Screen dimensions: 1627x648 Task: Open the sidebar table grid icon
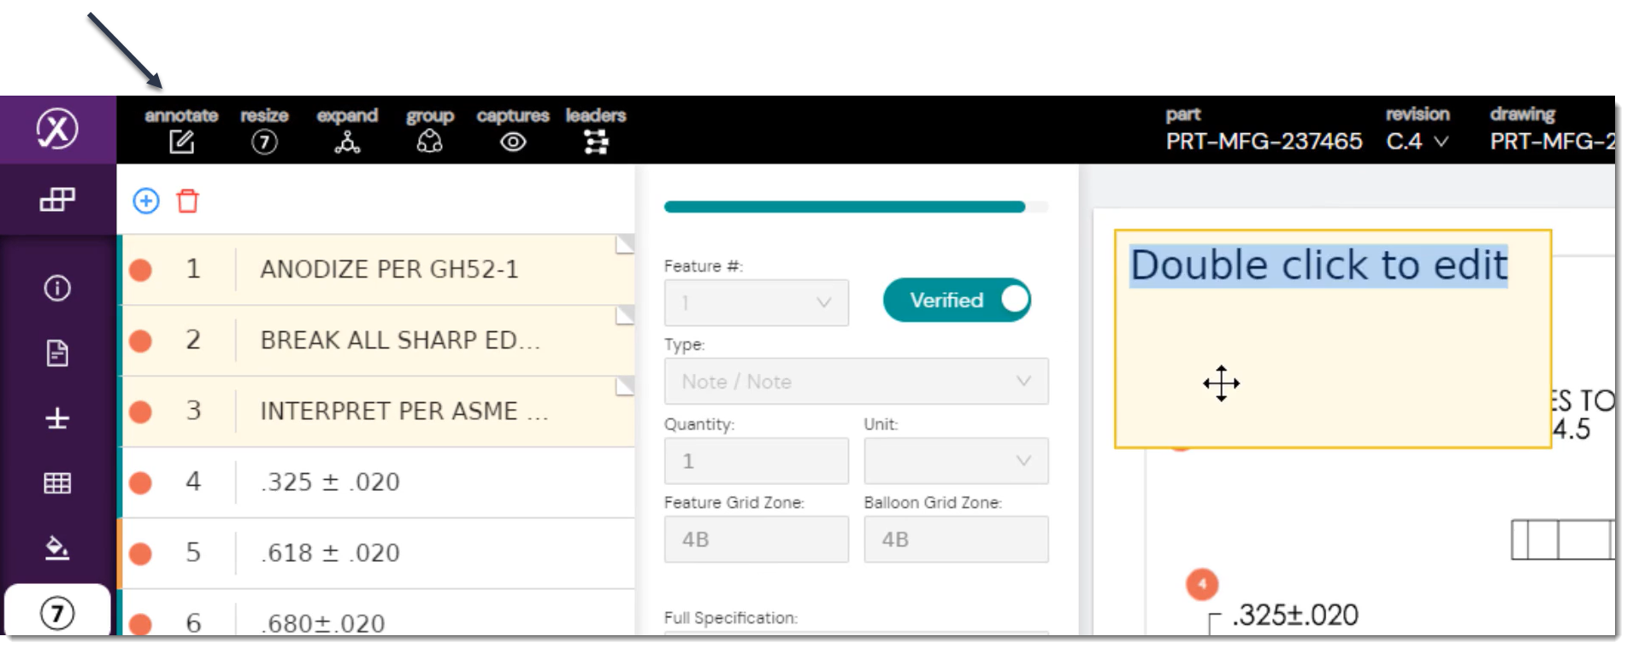coord(57,483)
